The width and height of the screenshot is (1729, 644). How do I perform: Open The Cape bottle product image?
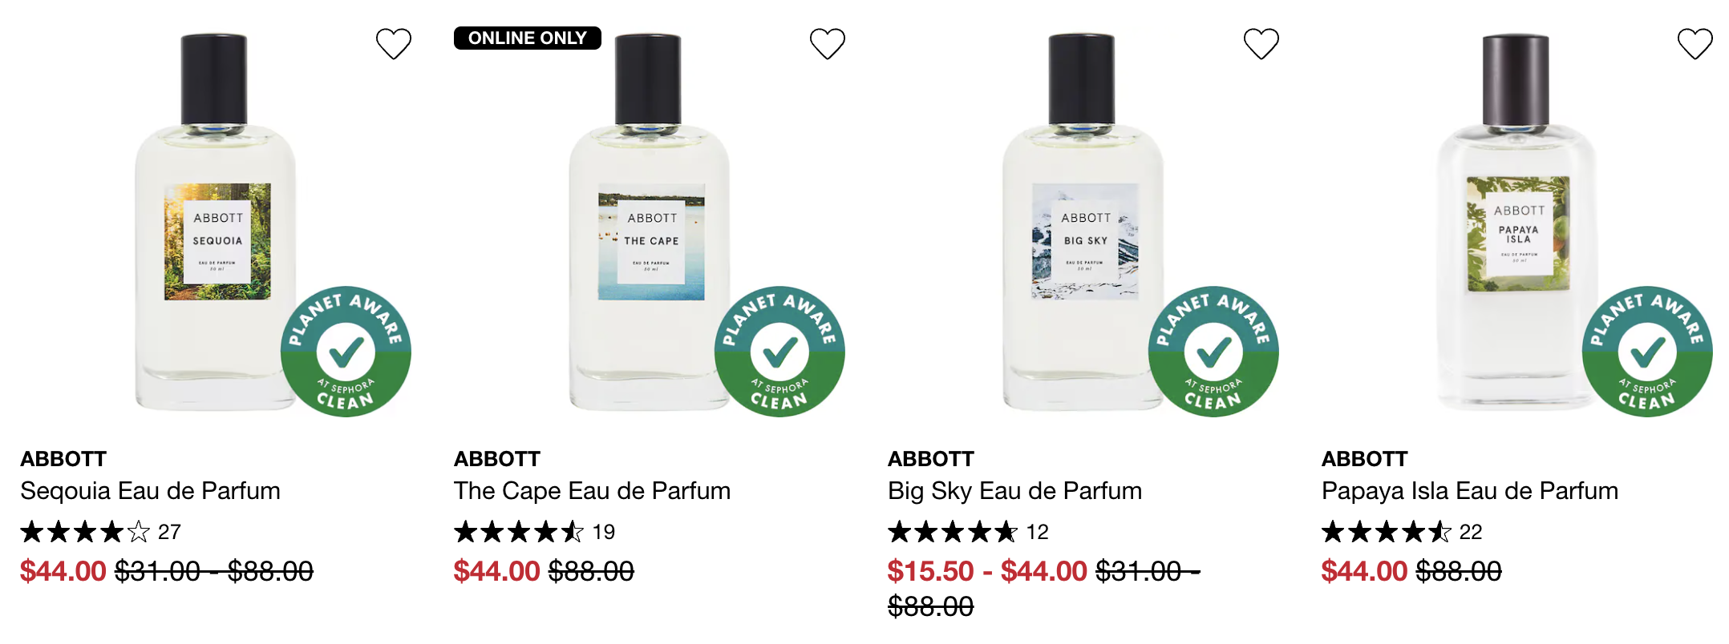pyautogui.click(x=650, y=223)
